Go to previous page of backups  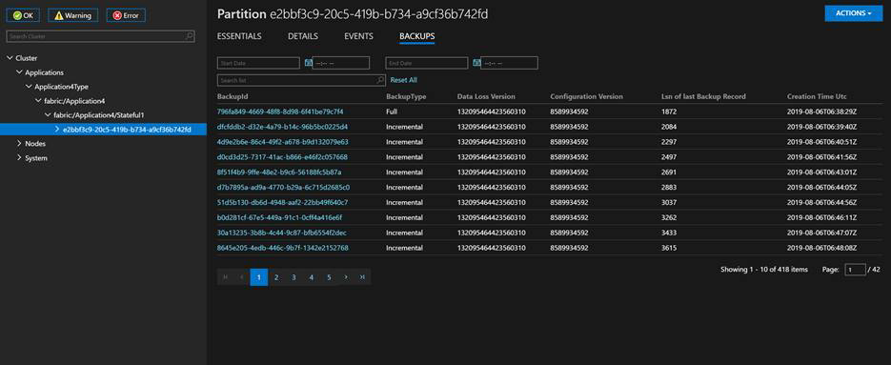pos(241,277)
